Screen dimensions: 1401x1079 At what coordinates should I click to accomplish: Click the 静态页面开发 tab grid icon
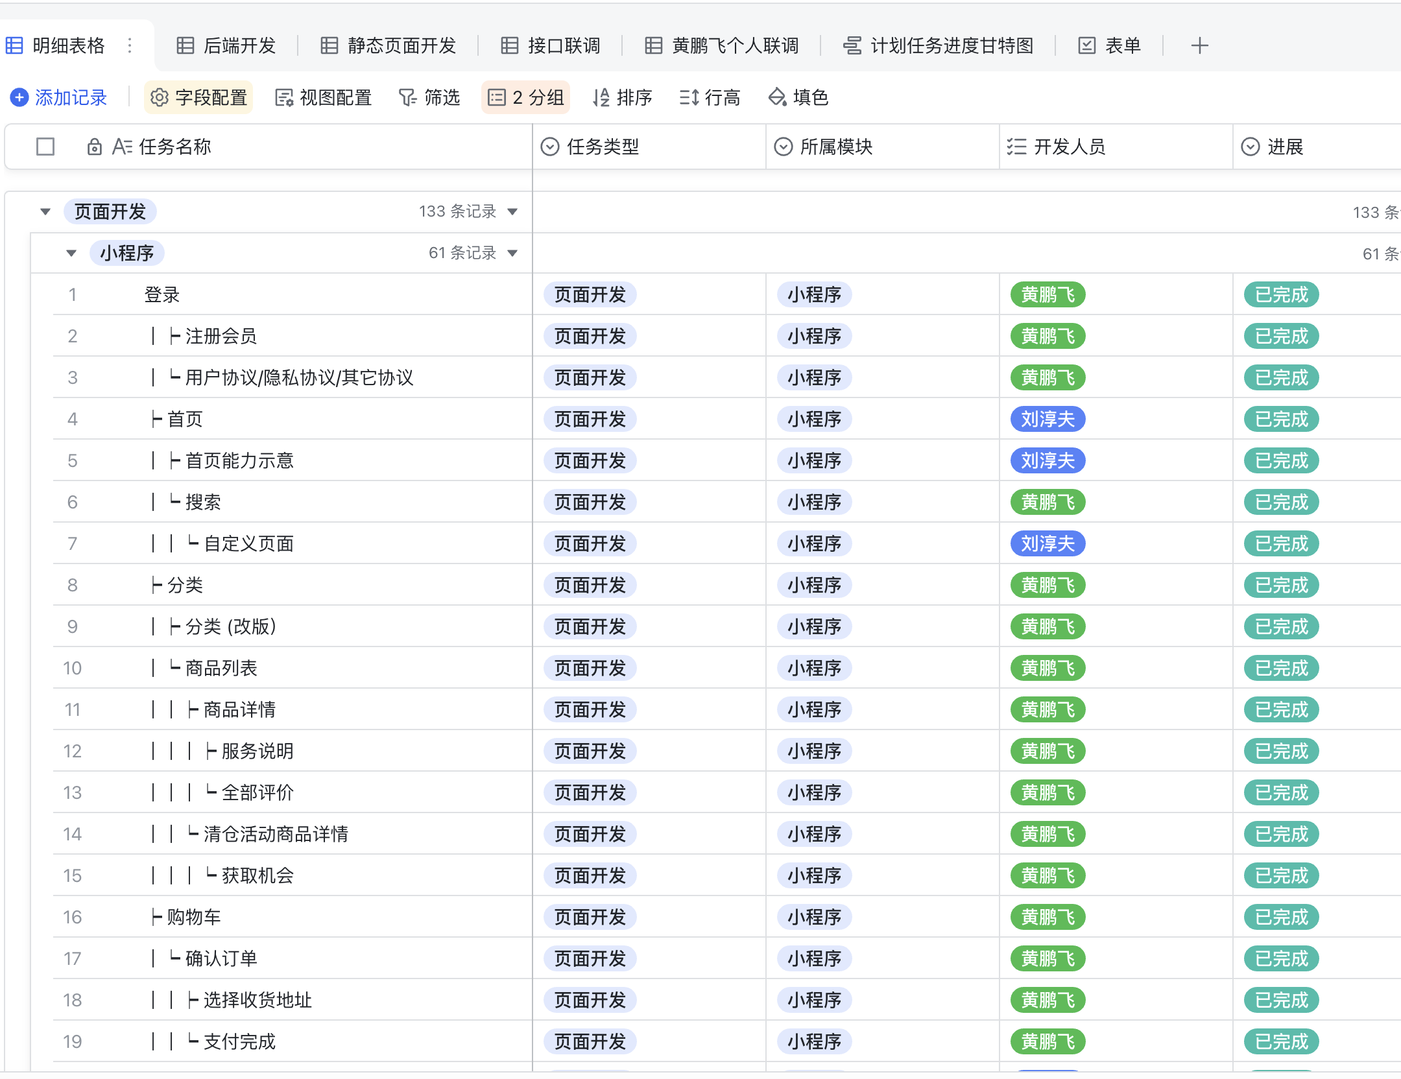tap(329, 45)
